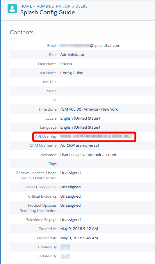The image size is (155, 264).
Task: Click the Language label
Action: tap(48, 127)
